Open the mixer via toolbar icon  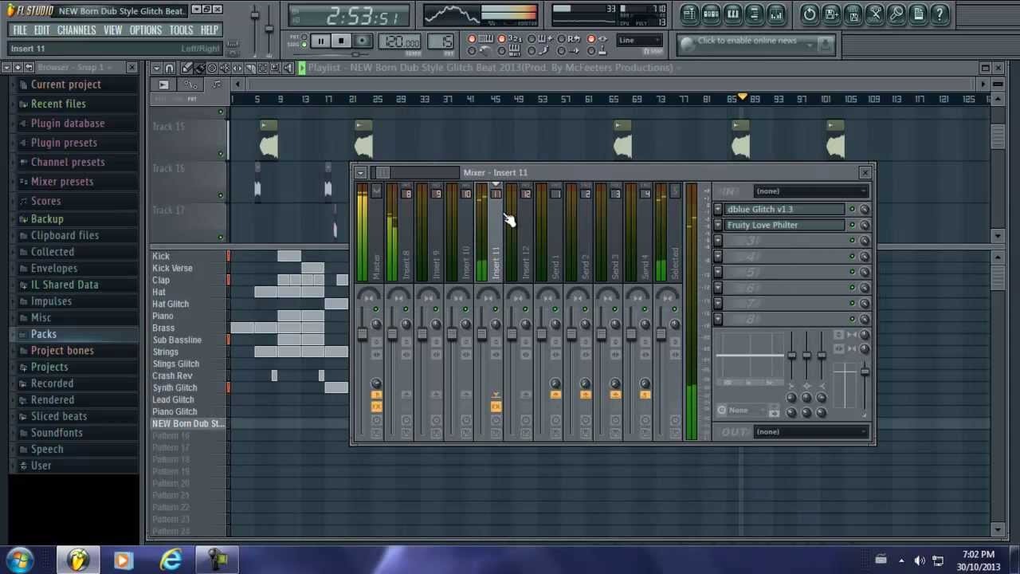[776, 14]
